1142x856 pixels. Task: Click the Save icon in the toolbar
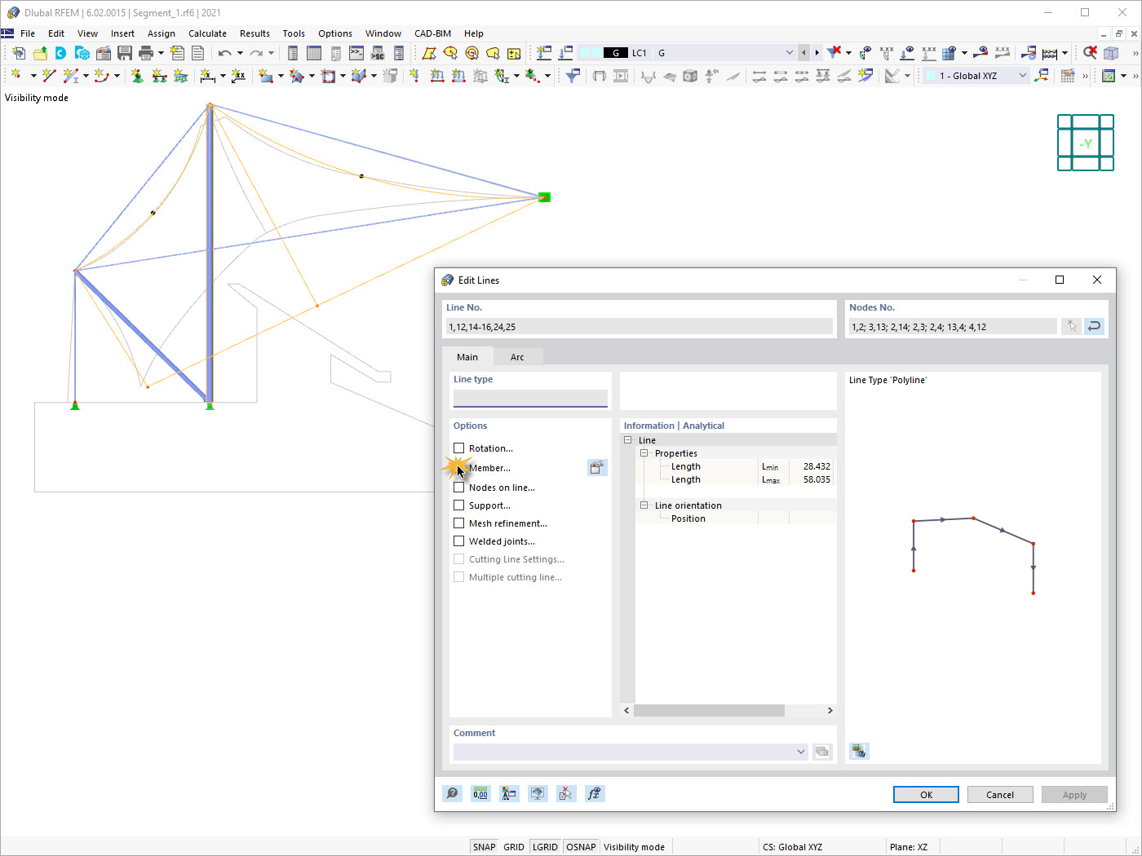[x=123, y=52]
